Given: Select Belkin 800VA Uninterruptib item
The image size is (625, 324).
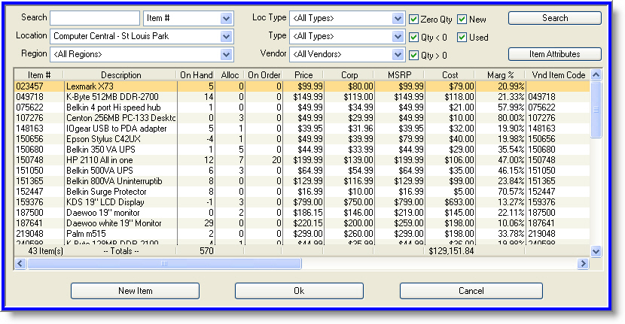Looking at the screenshot, I should 302,181.
